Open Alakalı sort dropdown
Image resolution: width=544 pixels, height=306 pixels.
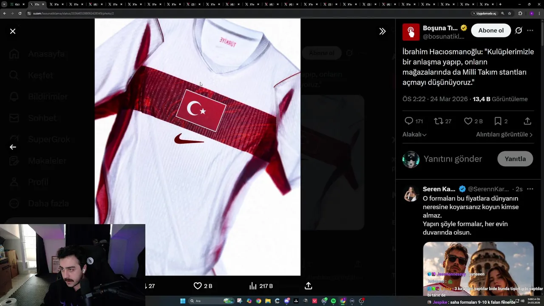(x=414, y=134)
